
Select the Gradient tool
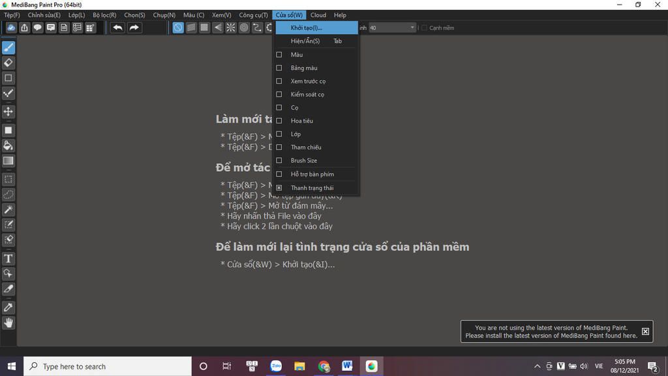point(8,161)
